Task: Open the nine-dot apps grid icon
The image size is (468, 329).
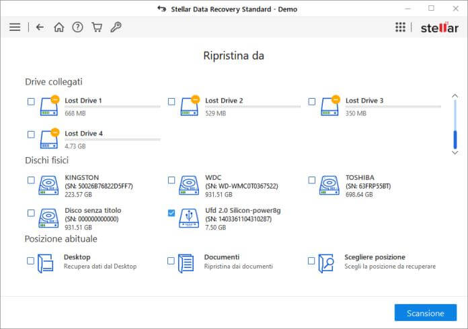Action: click(400, 28)
